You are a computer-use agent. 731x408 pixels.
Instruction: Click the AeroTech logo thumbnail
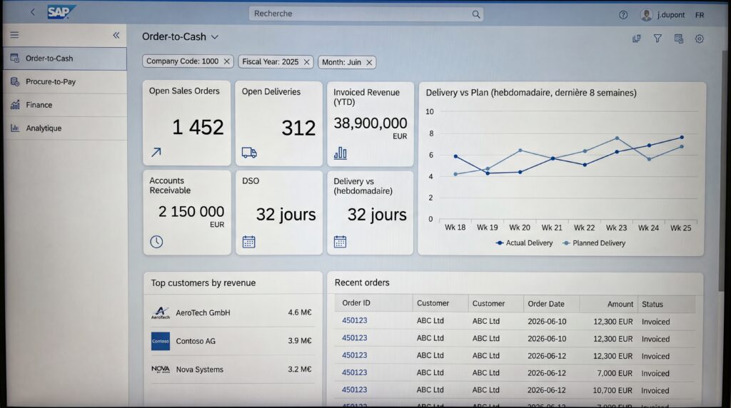[x=161, y=312]
